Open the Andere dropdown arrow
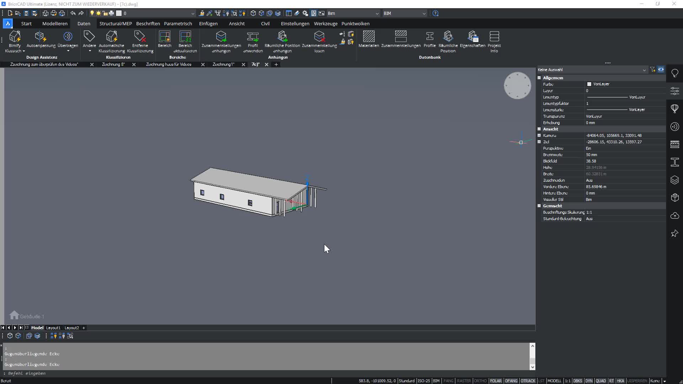The image size is (683, 384). pyautogui.click(x=90, y=51)
